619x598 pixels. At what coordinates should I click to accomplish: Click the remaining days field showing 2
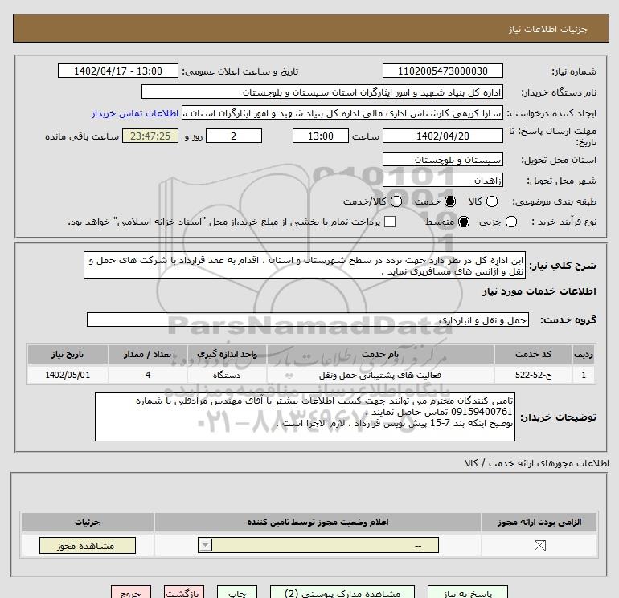[x=234, y=136]
